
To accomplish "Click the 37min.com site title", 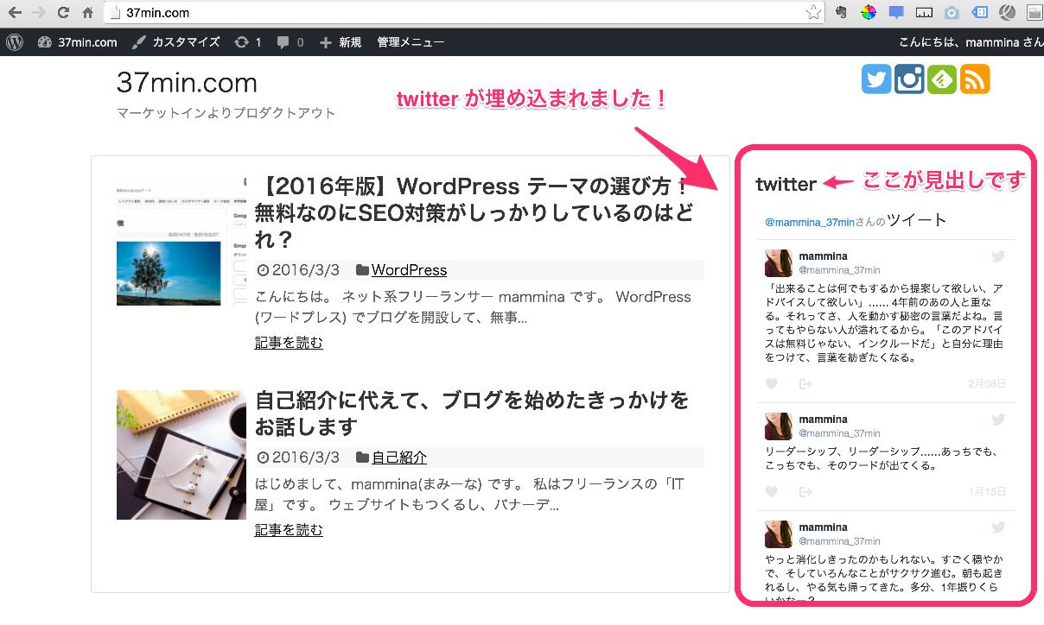I will (x=187, y=83).
